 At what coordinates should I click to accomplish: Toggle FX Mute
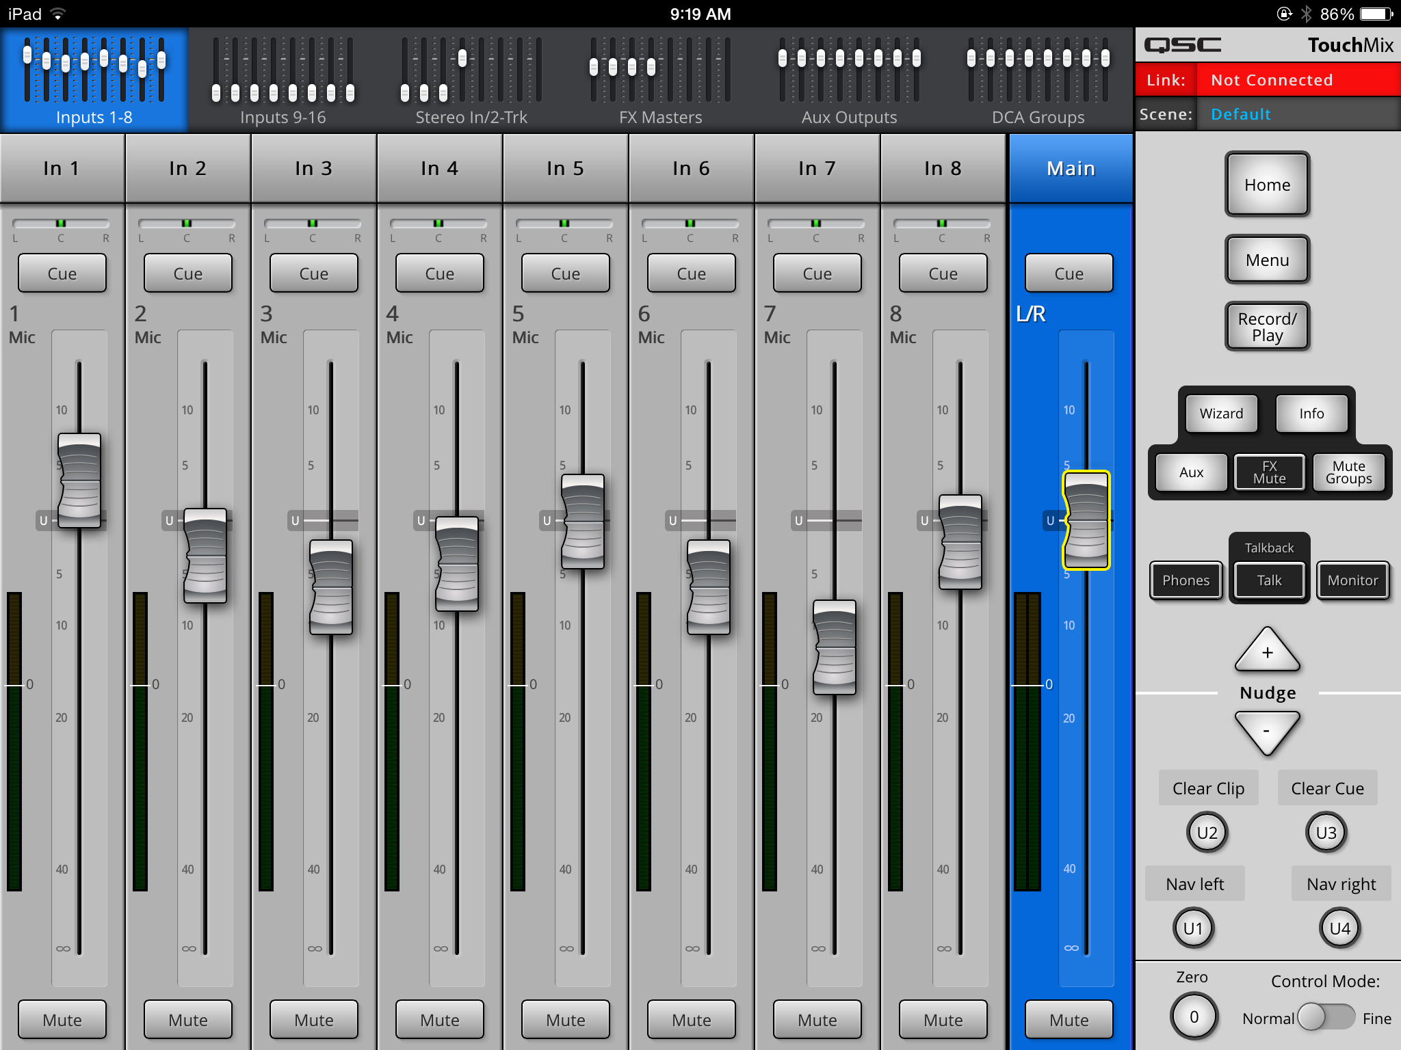pyautogui.click(x=1269, y=472)
